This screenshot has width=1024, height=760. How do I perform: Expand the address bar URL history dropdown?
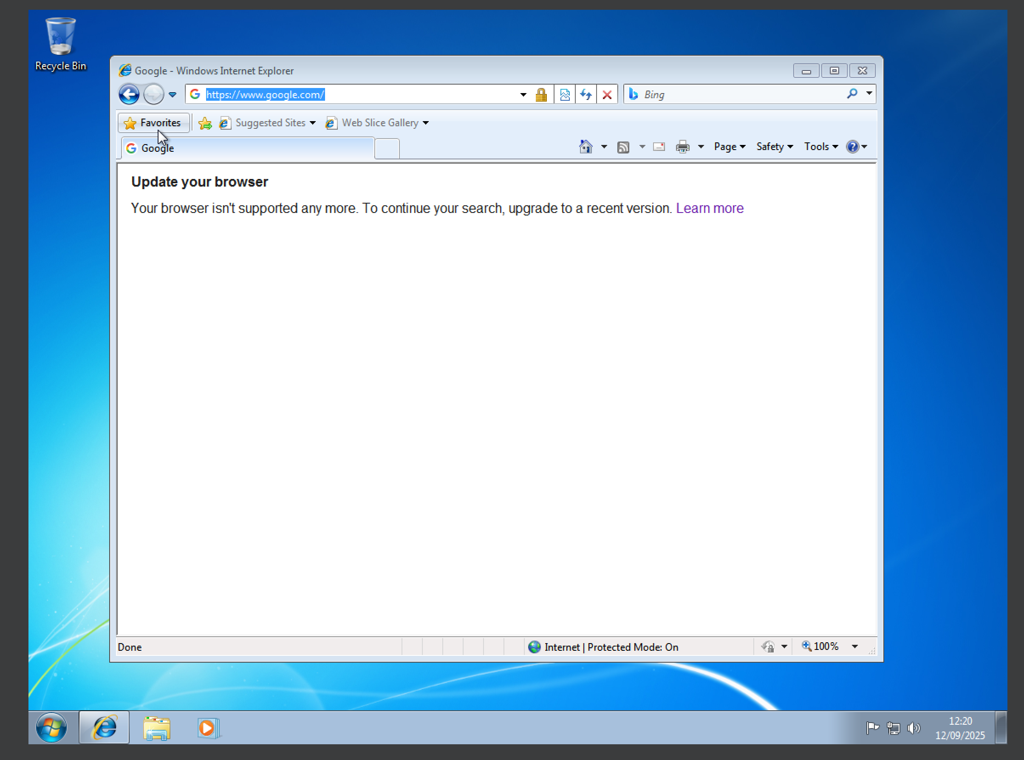tap(523, 94)
